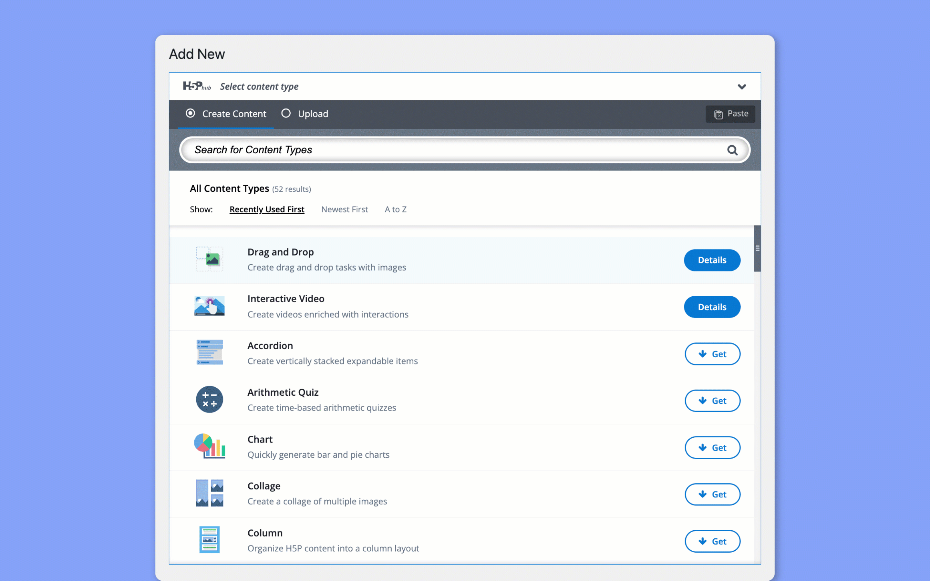Screen dimensions: 930x581
Task: Click the Accordion content icon
Action: tap(209, 353)
